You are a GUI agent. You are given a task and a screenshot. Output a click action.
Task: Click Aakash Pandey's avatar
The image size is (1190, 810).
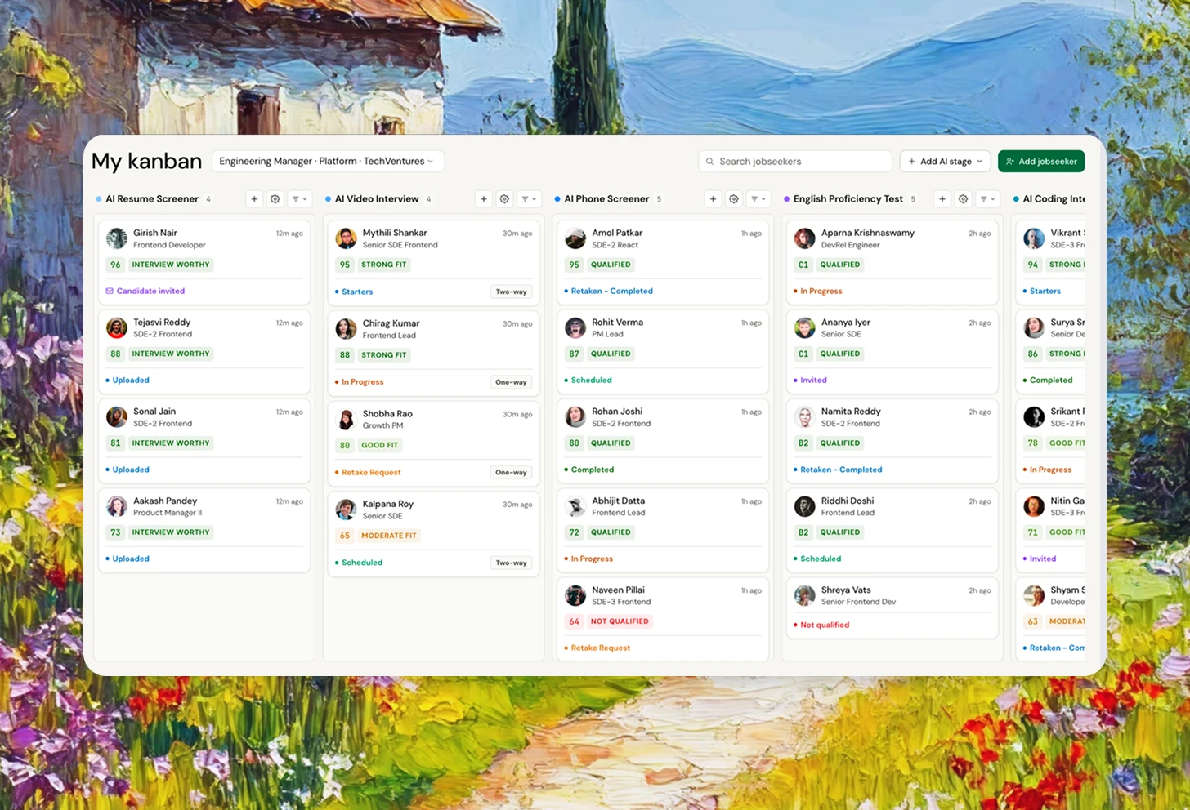[117, 506]
